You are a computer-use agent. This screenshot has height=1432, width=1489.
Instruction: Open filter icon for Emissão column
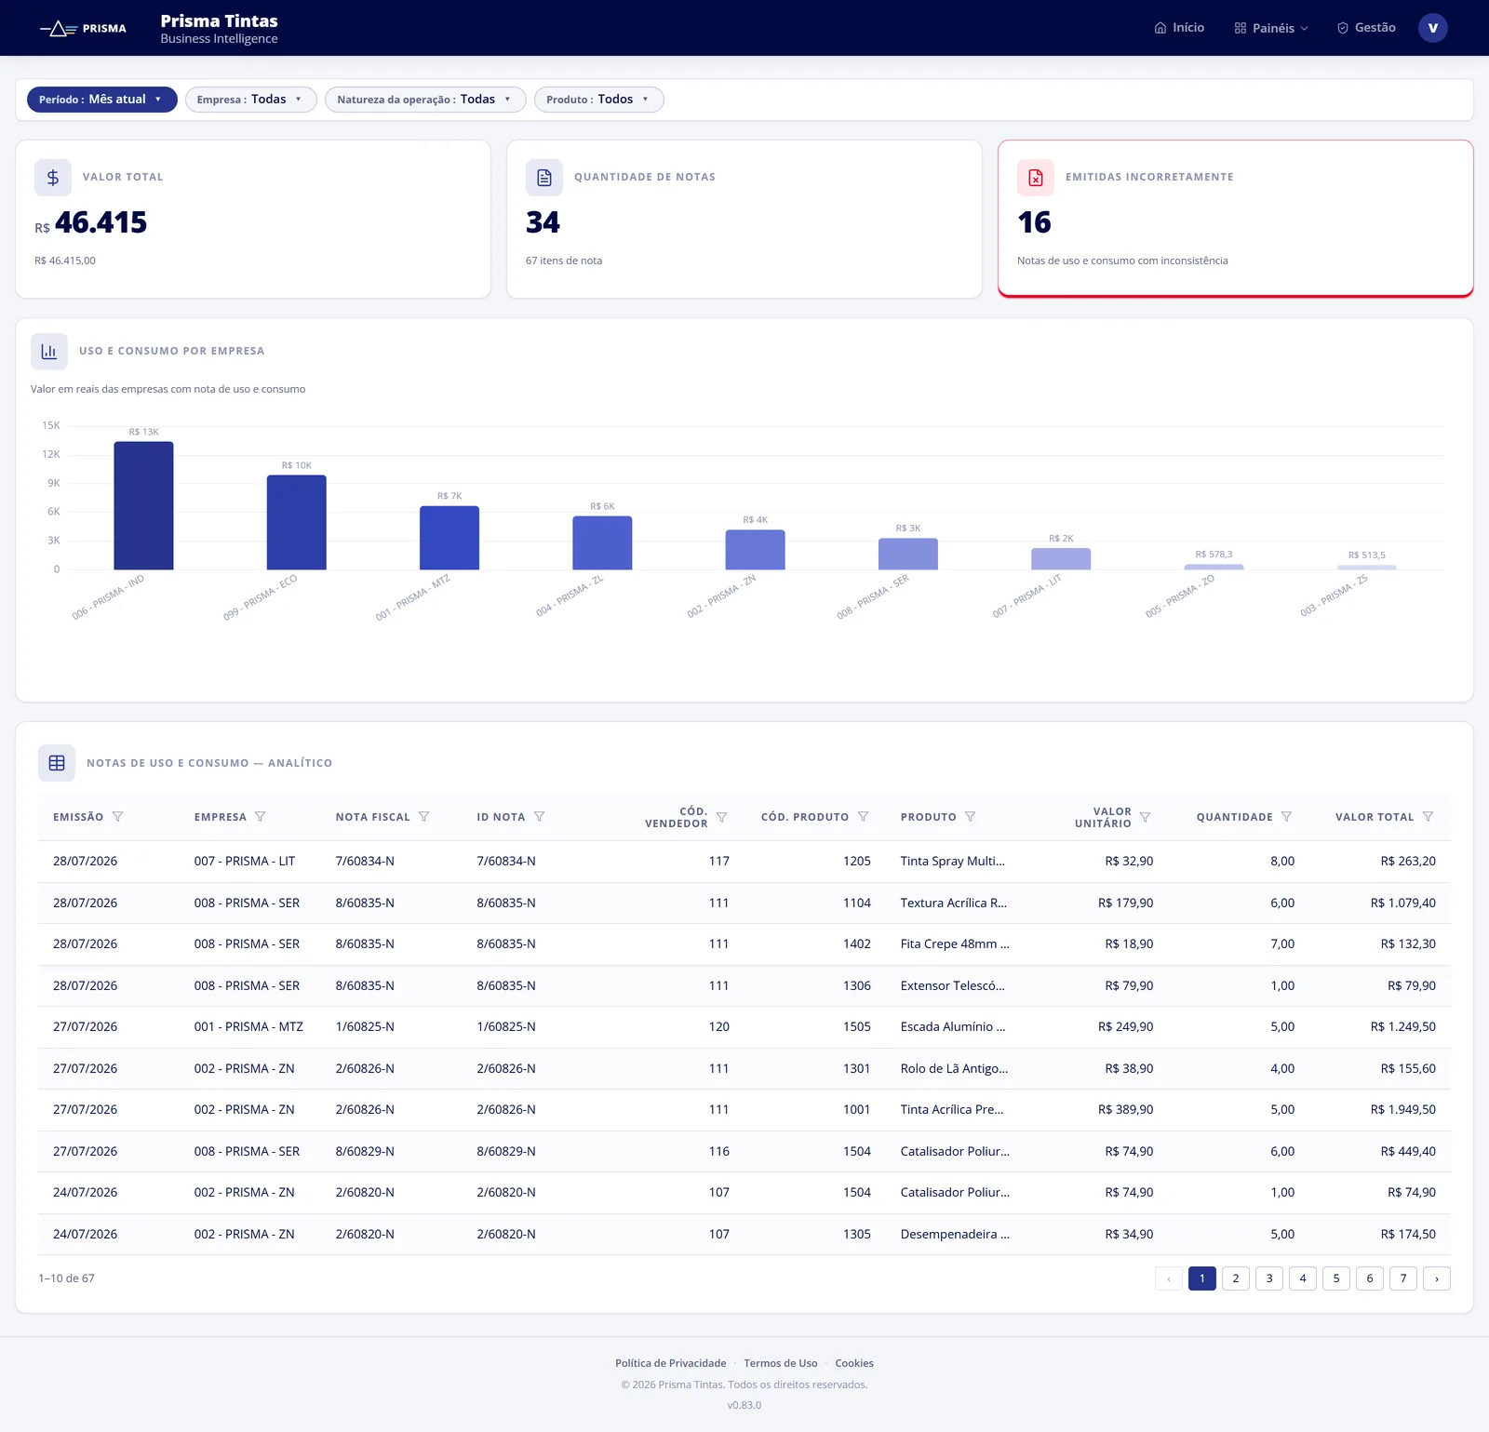coord(117,817)
